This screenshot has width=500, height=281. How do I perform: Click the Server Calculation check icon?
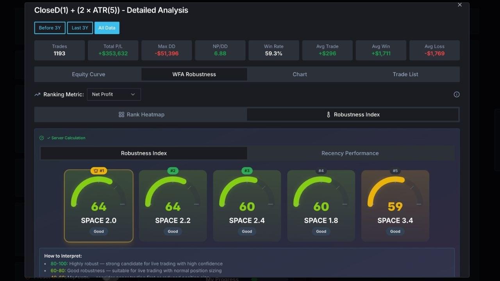(42, 138)
